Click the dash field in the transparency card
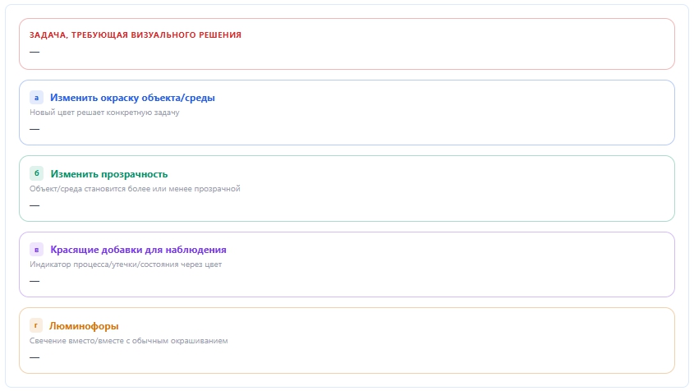 pyautogui.click(x=34, y=205)
